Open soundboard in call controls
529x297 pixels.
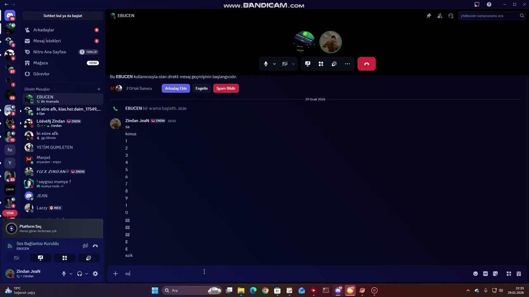(334, 64)
